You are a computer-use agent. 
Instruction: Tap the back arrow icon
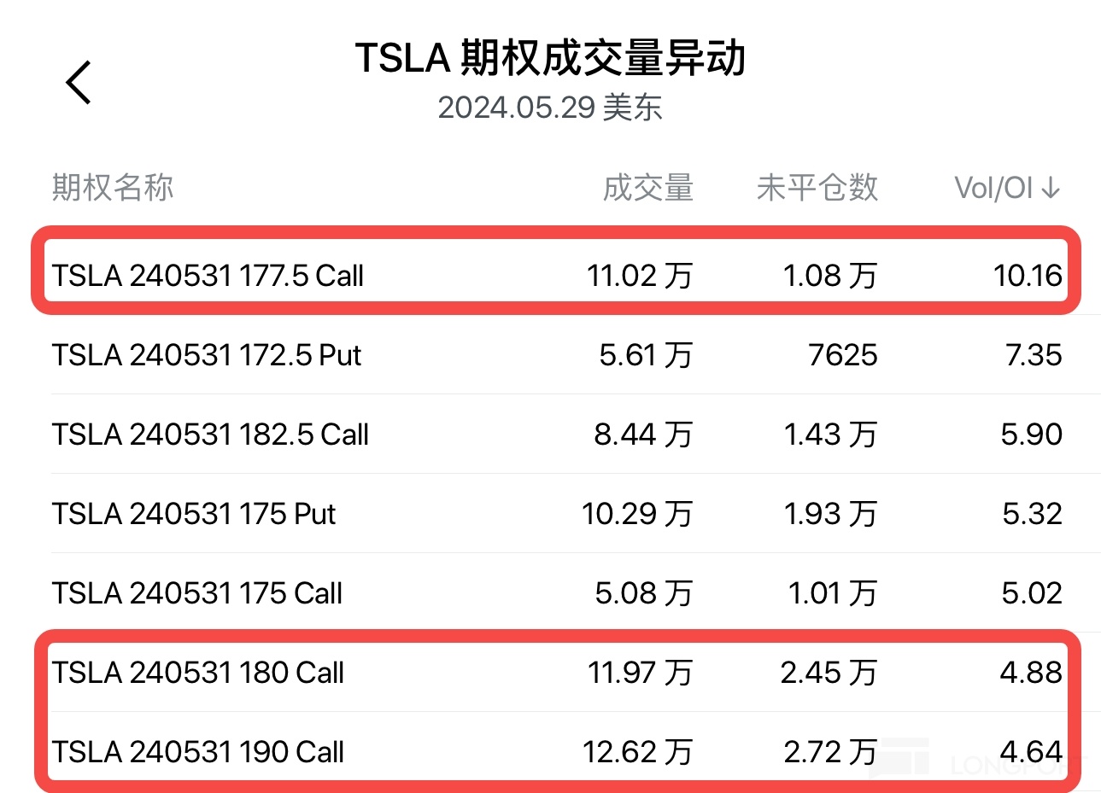(x=79, y=83)
